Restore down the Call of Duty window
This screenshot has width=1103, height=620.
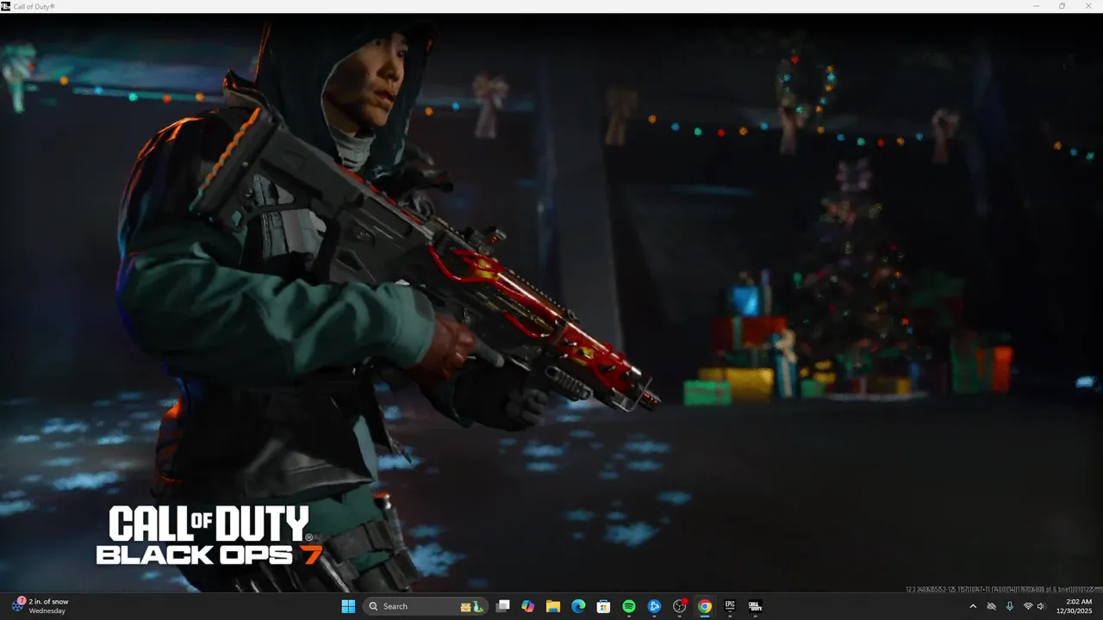tap(1062, 6)
